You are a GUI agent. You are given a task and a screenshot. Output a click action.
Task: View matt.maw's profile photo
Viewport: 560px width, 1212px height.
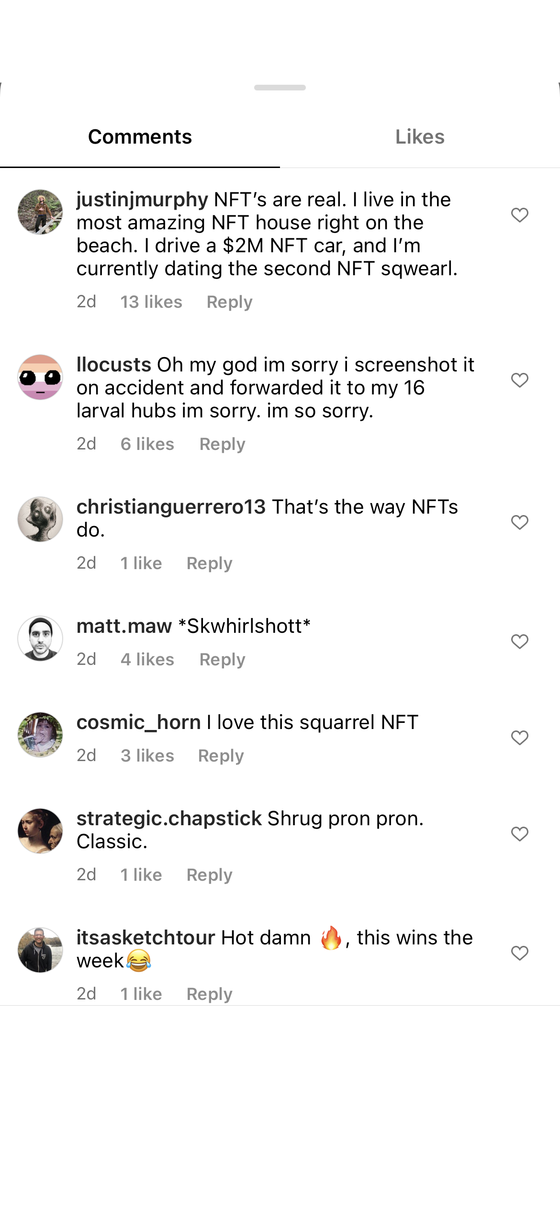click(40, 639)
